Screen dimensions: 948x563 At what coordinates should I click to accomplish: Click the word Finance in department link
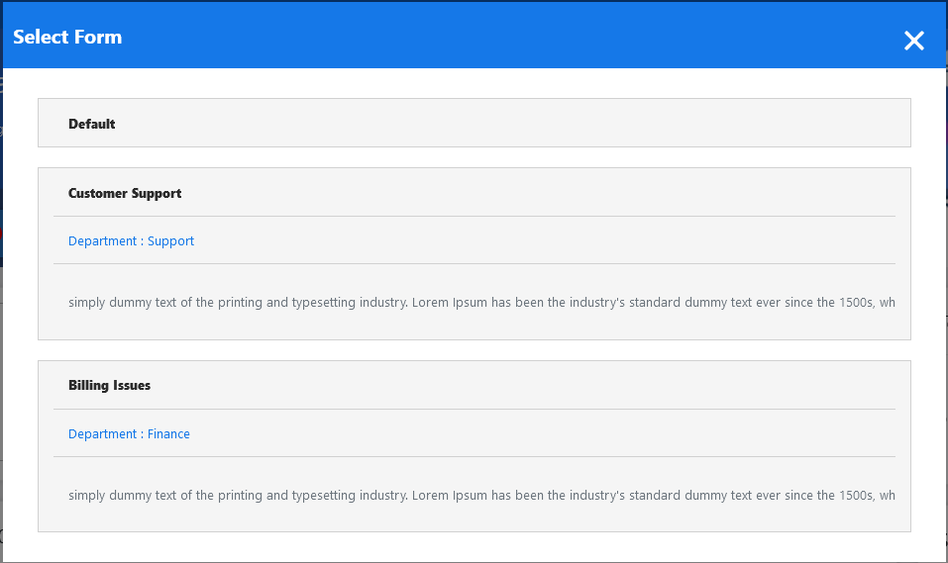pyautogui.click(x=168, y=434)
